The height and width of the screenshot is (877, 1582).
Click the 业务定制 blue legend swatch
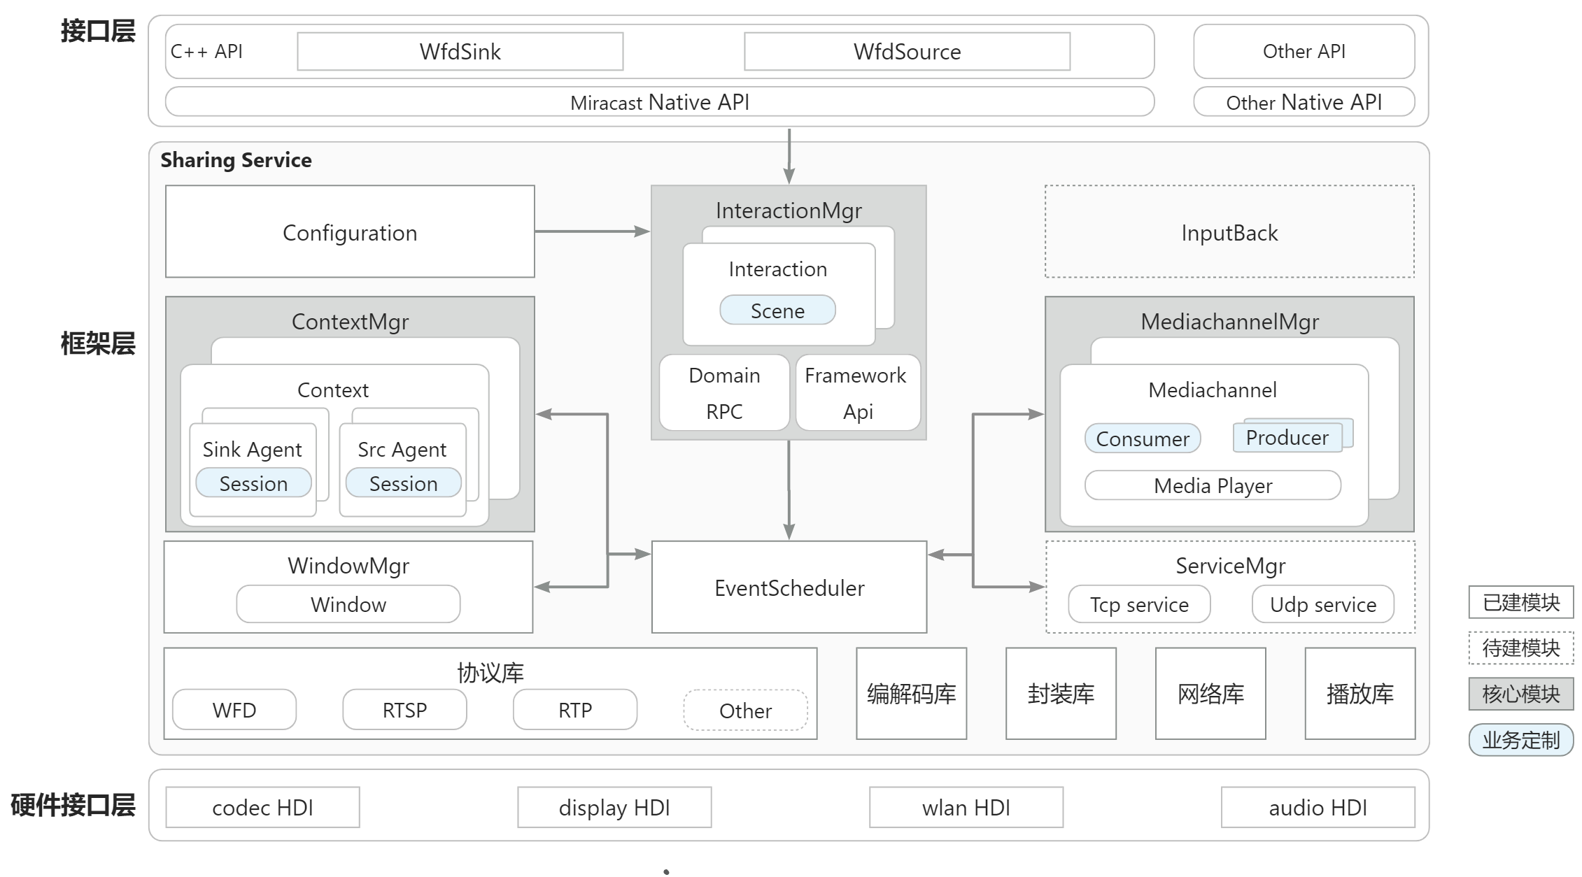click(1520, 740)
